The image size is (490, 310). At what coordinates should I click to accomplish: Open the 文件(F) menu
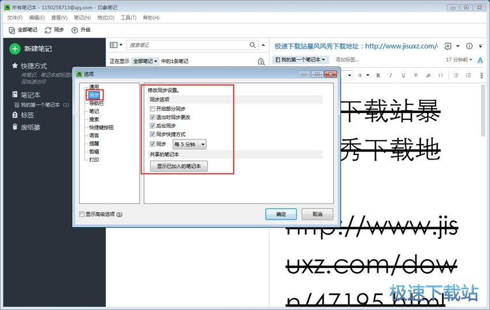[14, 17]
